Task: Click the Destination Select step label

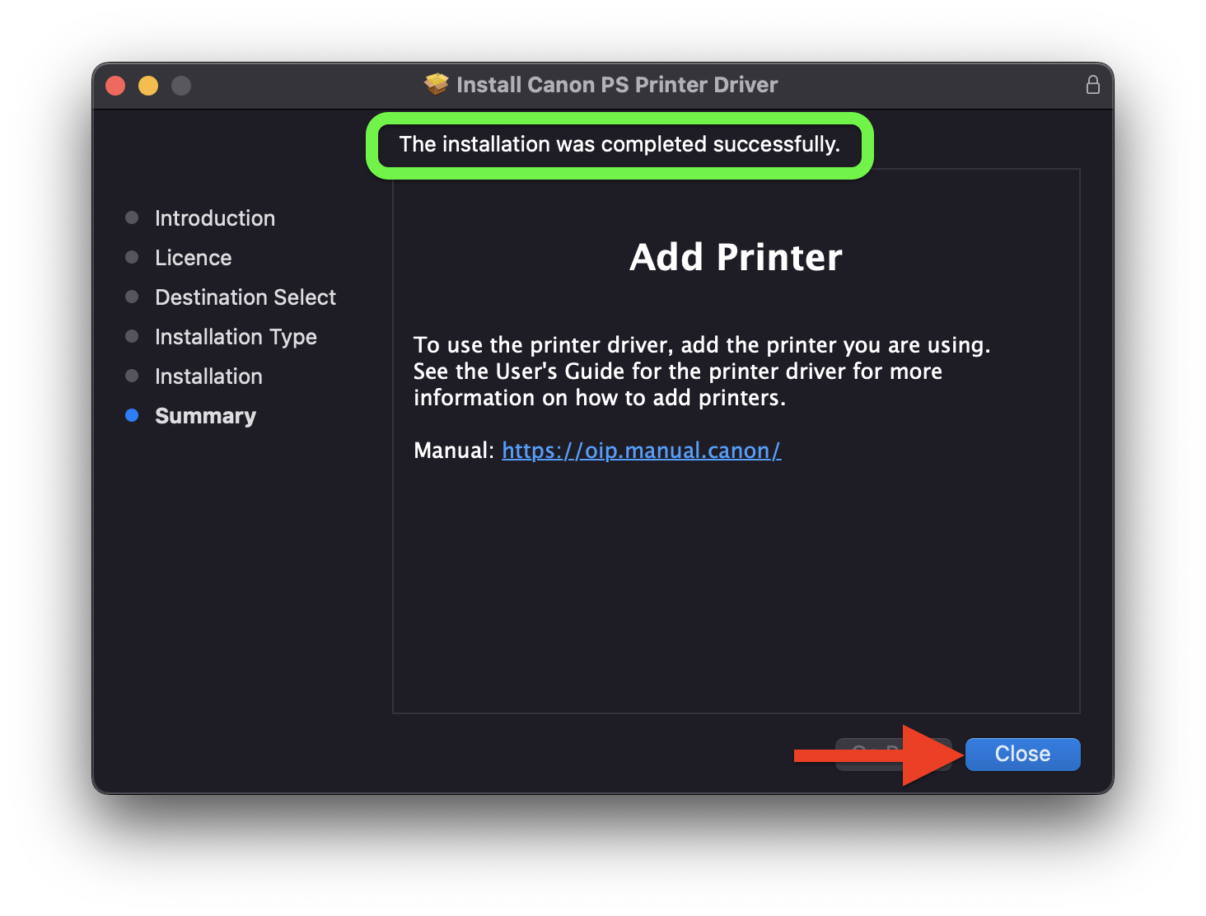Action: click(245, 297)
